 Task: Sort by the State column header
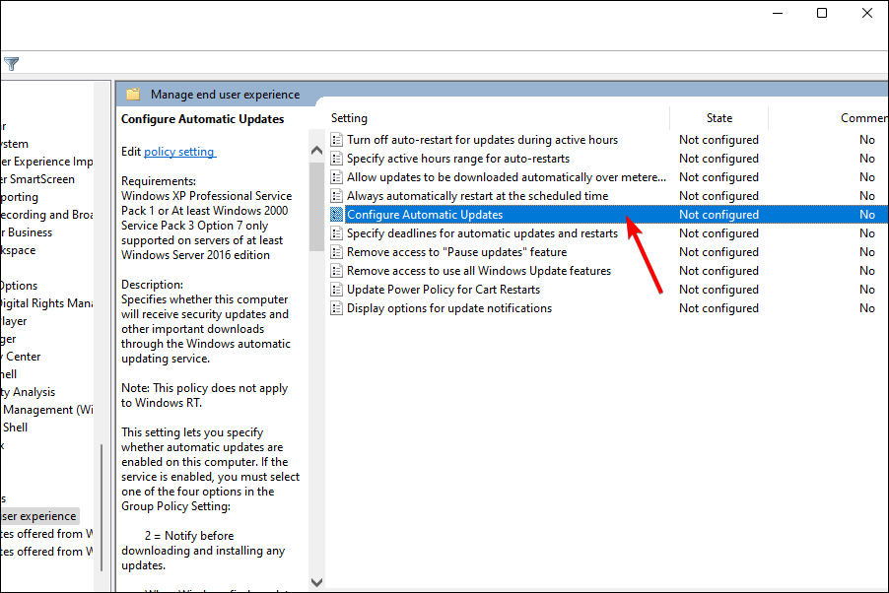point(718,118)
